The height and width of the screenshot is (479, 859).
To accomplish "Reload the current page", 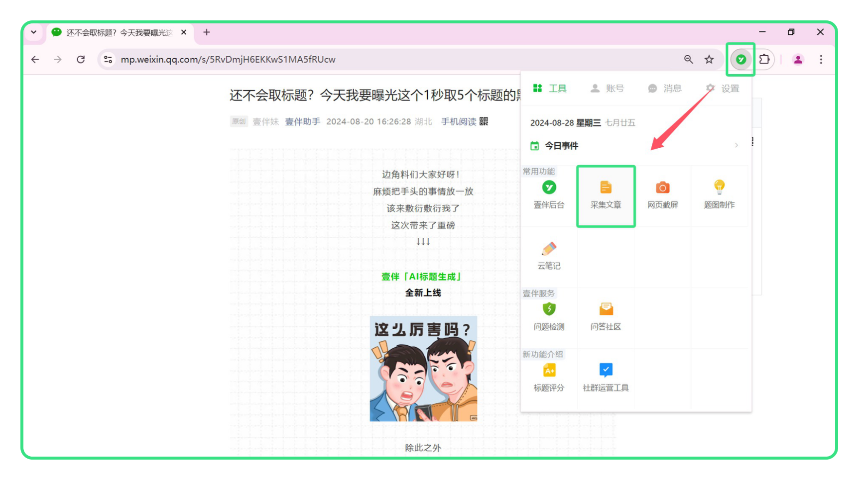I will click(x=81, y=60).
